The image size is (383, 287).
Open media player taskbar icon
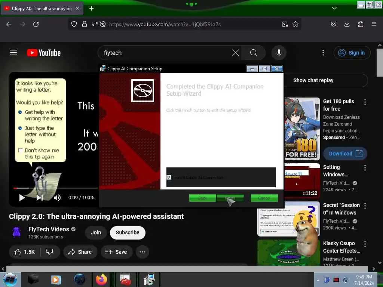tap(56, 280)
